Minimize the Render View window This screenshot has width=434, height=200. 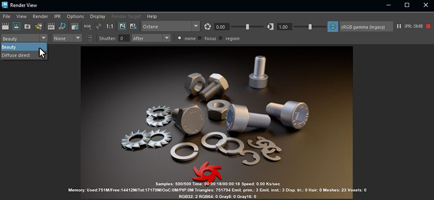point(388,5)
